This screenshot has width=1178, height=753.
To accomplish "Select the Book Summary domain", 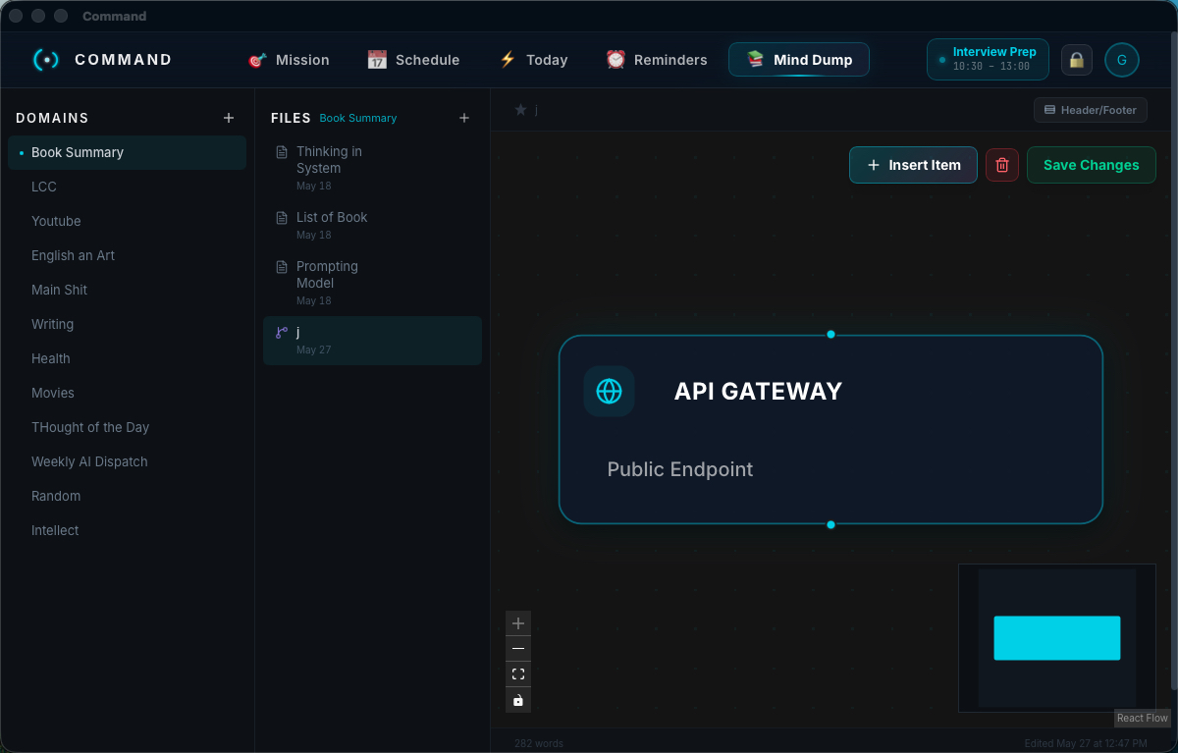I will (127, 152).
